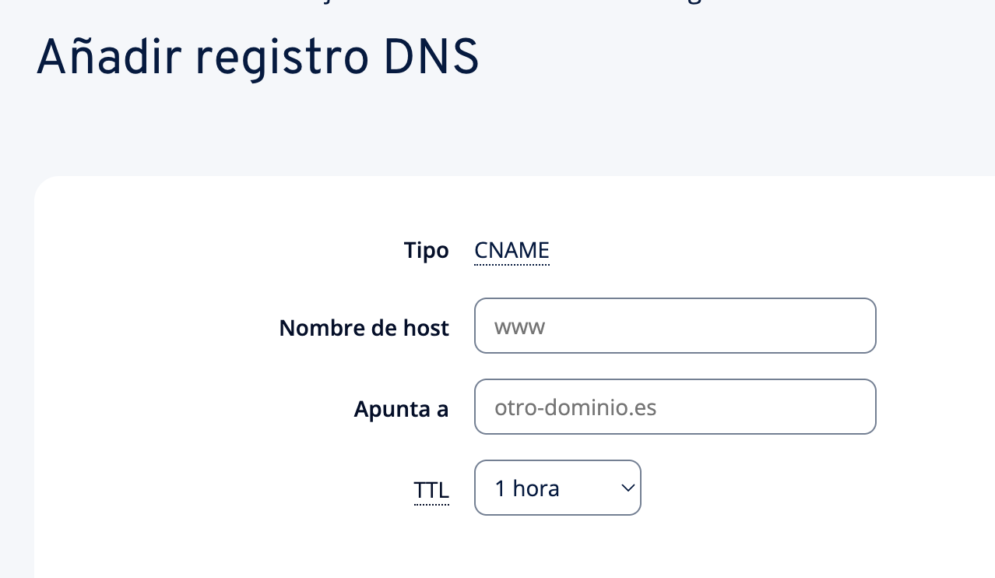The image size is (995, 578).
Task: Click the "Tipo" field label
Action: (426, 251)
